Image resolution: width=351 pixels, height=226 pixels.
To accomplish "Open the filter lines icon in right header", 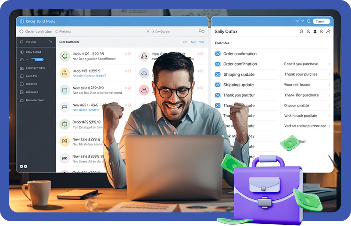I will point(297,21).
